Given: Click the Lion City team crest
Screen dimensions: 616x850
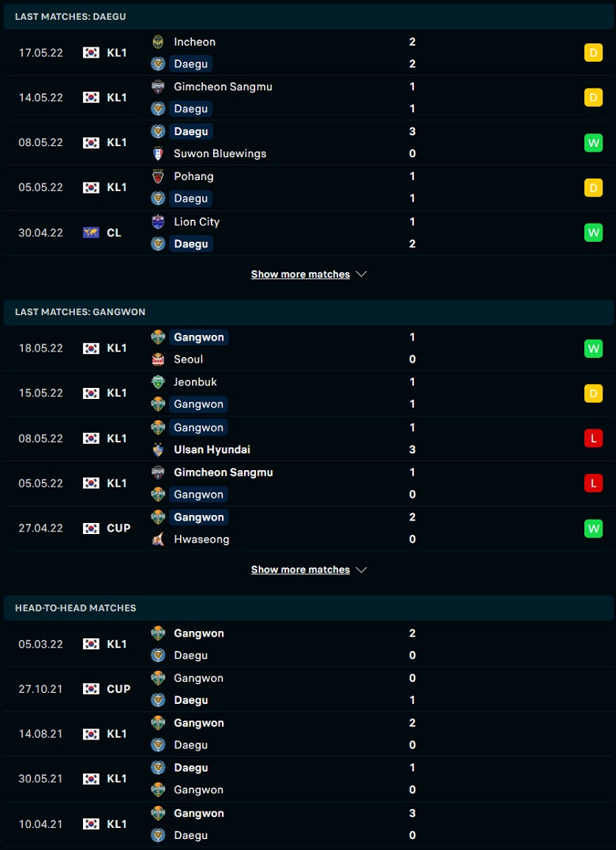Looking at the screenshot, I should point(158,222).
